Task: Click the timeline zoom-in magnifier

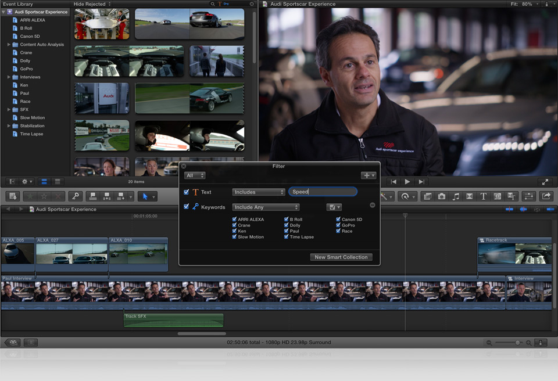Action: [x=529, y=343]
